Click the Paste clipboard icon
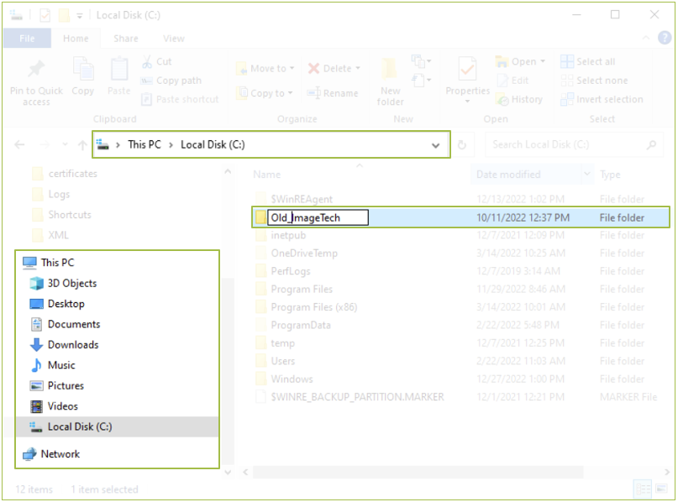 pos(119,71)
